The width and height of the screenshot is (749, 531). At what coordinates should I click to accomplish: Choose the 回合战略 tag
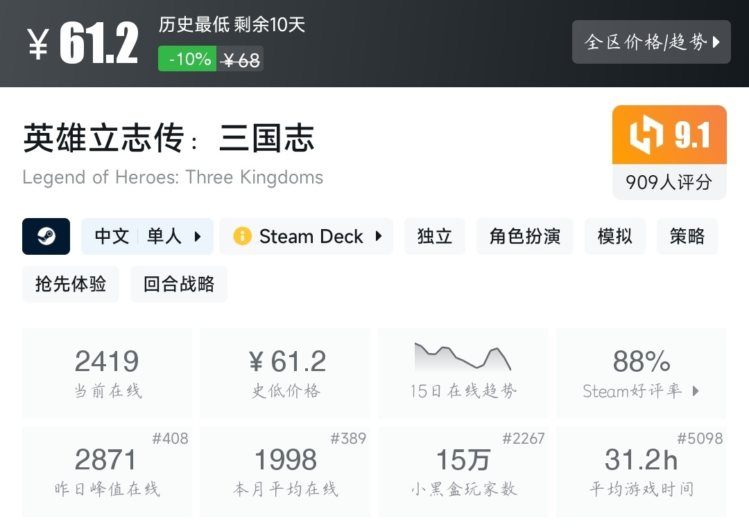pyautogui.click(x=179, y=284)
